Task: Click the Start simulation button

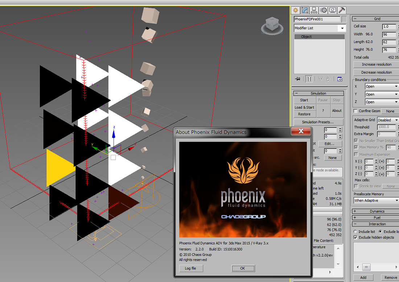Action: [x=305, y=100]
